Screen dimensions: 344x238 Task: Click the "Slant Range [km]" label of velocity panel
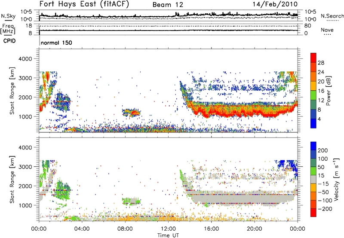[x=12, y=180]
